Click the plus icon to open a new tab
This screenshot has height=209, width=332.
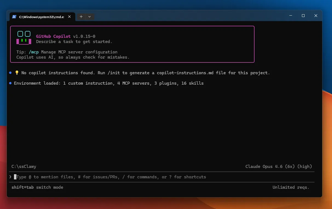pyautogui.click(x=81, y=17)
